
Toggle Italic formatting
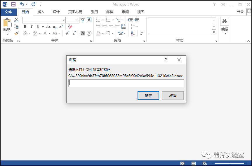tap(32, 27)
